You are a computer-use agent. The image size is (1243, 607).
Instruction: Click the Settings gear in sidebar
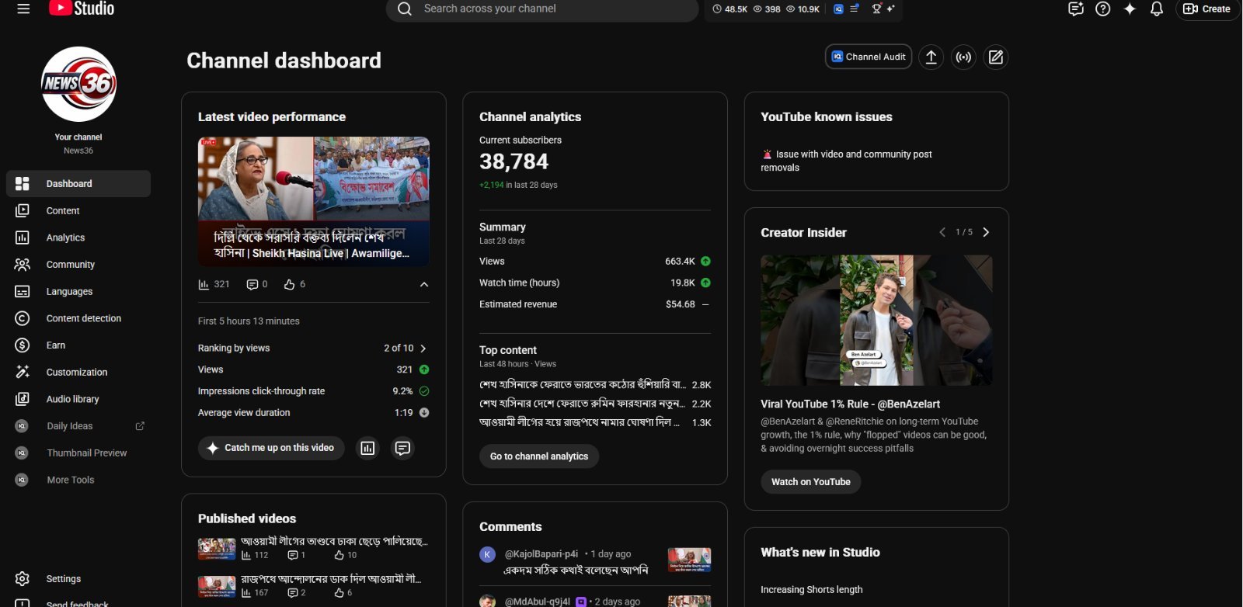click(22, 578)
